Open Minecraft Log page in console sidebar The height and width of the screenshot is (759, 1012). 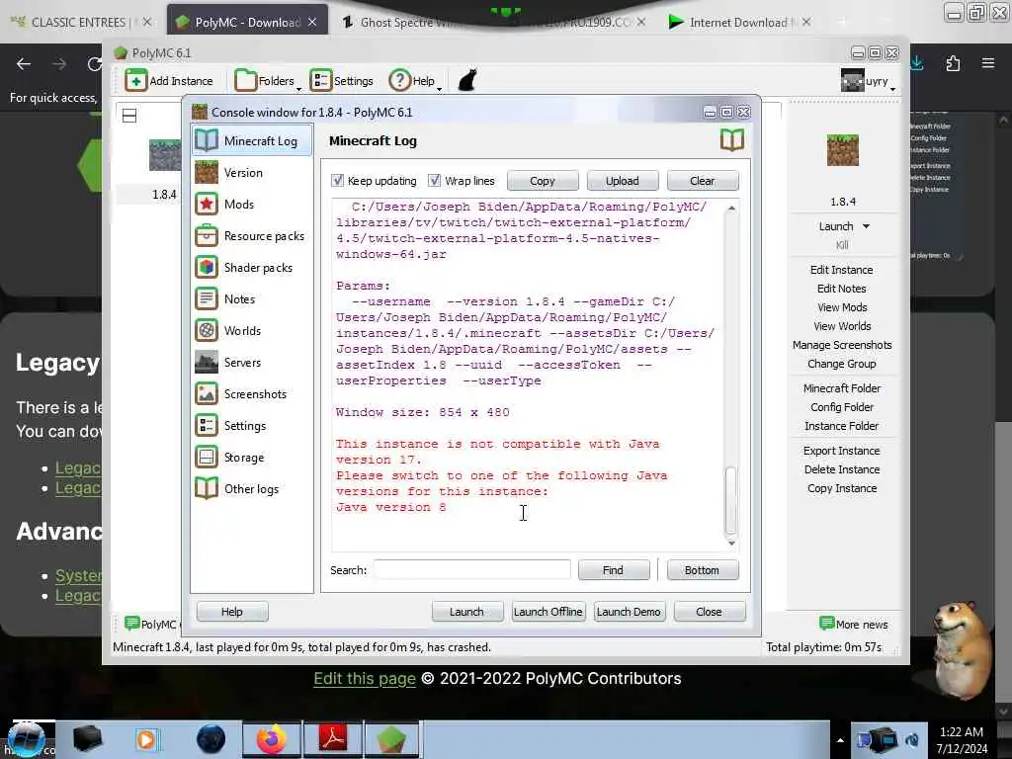[252, 140]
